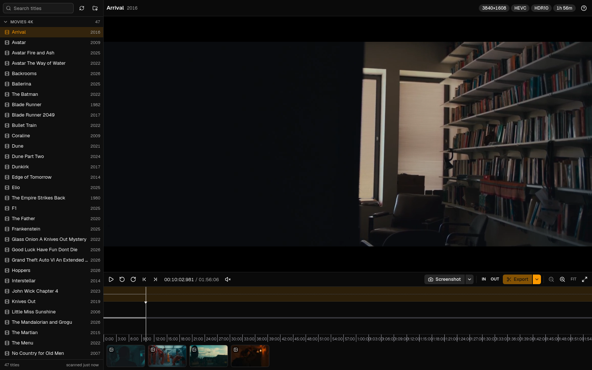The image size is (592, 370).
Task: Select The Mandalorian and Grogu
Action: click(x=52, y=322)
